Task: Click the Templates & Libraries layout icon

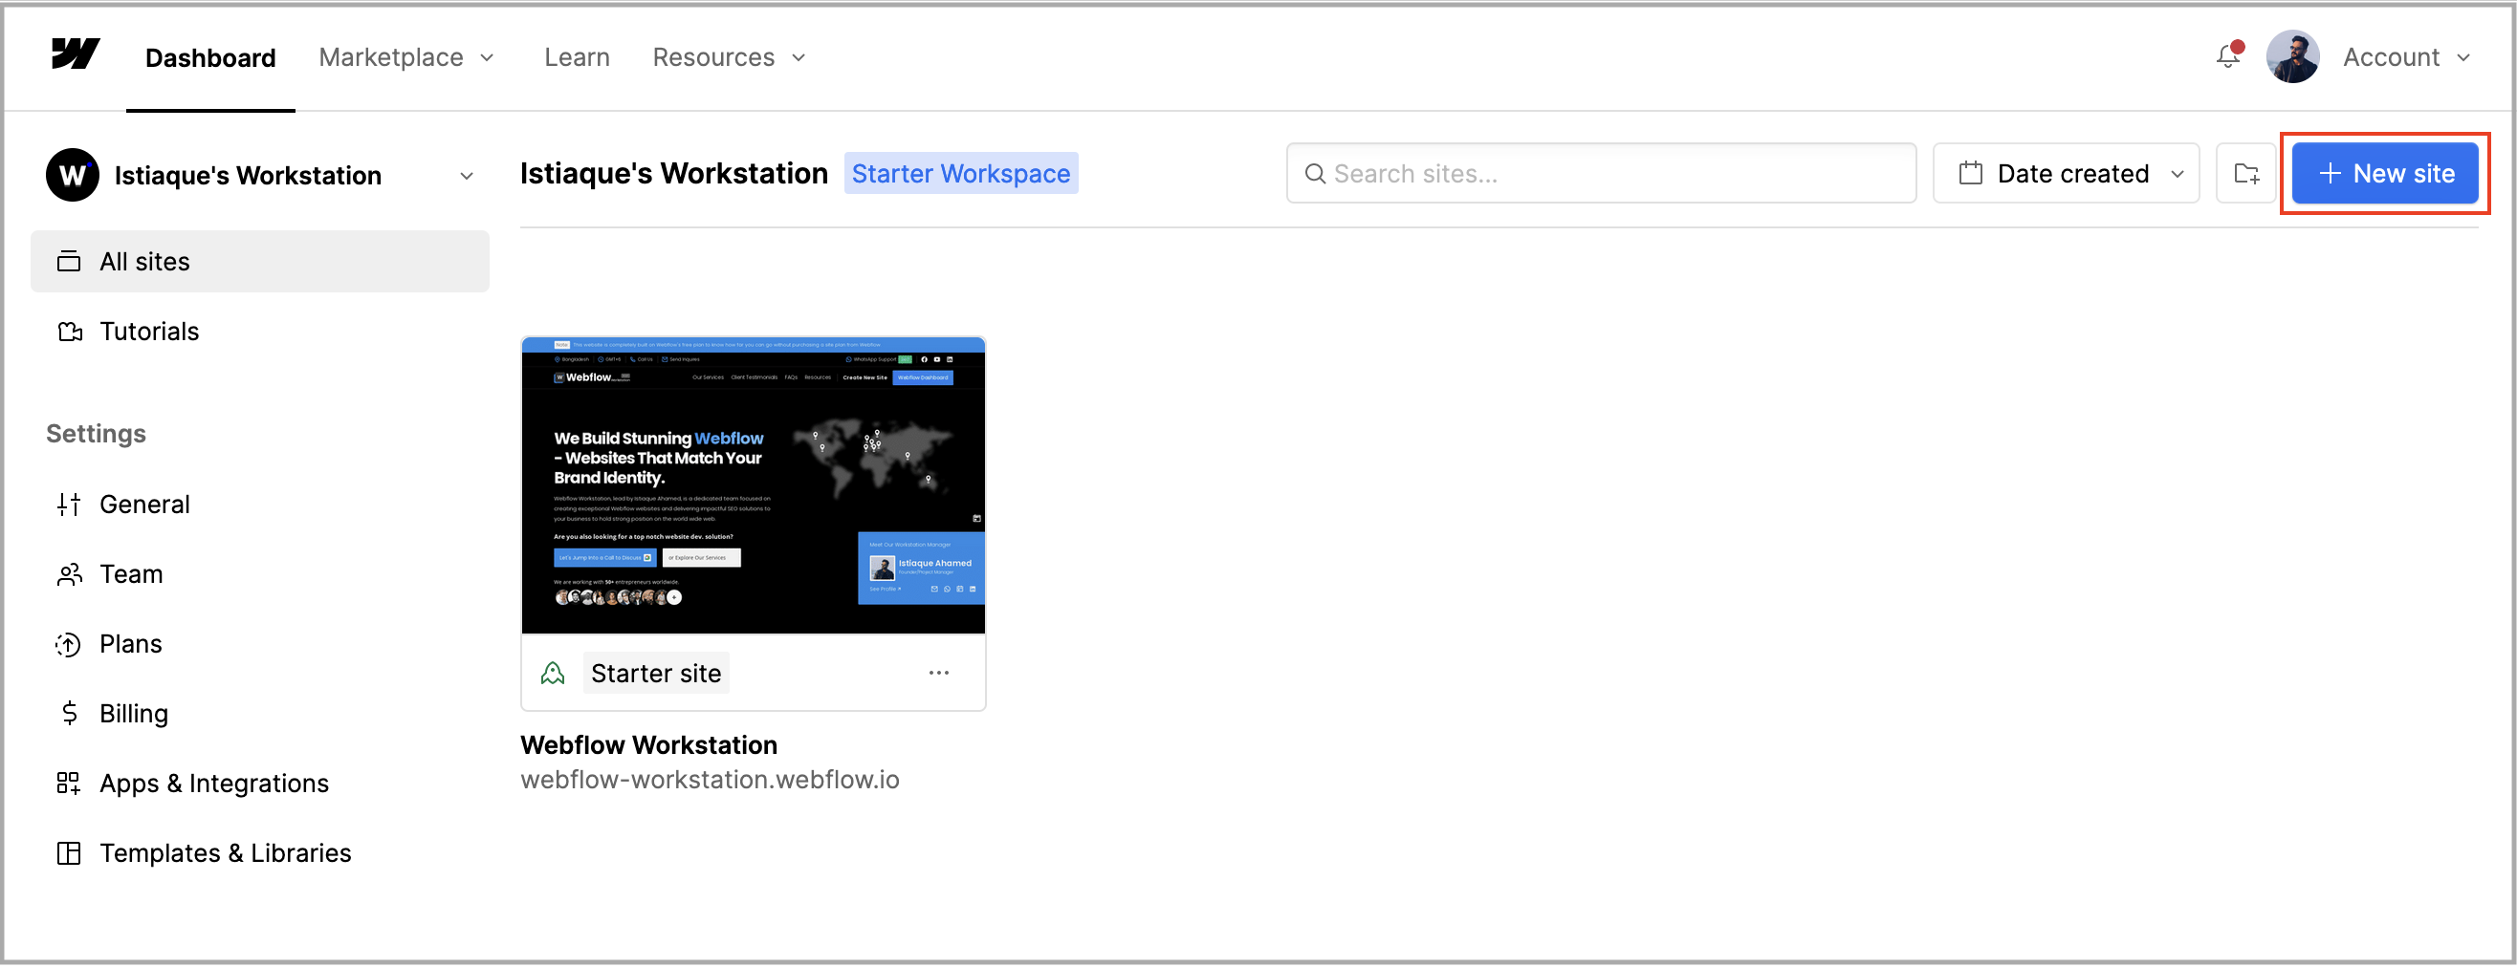Action: point(69,854)
